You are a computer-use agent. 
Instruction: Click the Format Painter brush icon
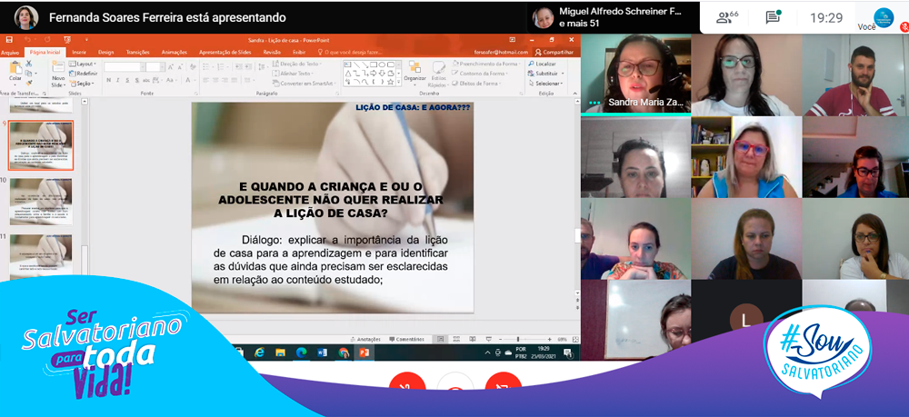[29, 83]
